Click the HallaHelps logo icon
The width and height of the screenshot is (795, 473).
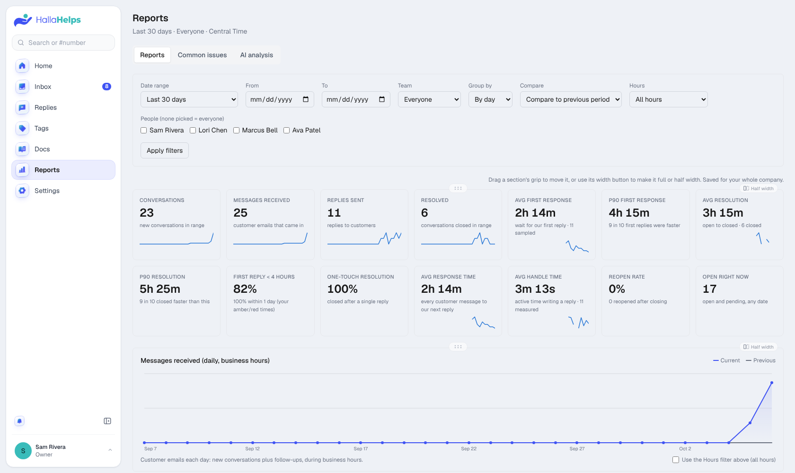pyautogui.click(x=23, y=20)
